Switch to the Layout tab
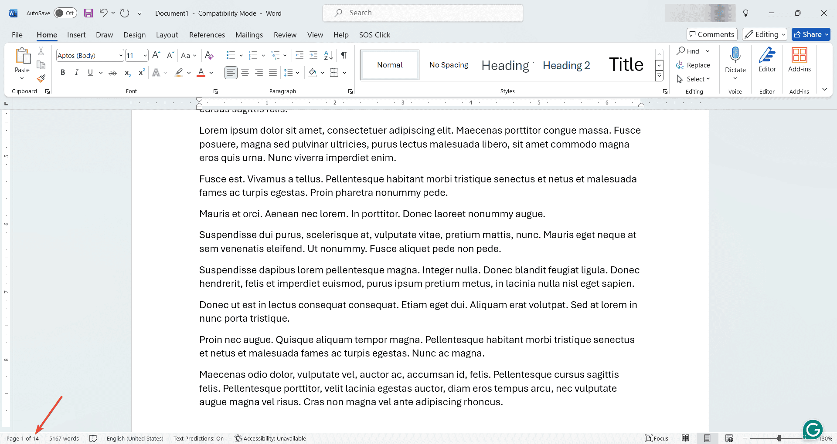Image resolution: width=837 pixels, height=444 pixels. pyautogui.click(x=167, y=35)
